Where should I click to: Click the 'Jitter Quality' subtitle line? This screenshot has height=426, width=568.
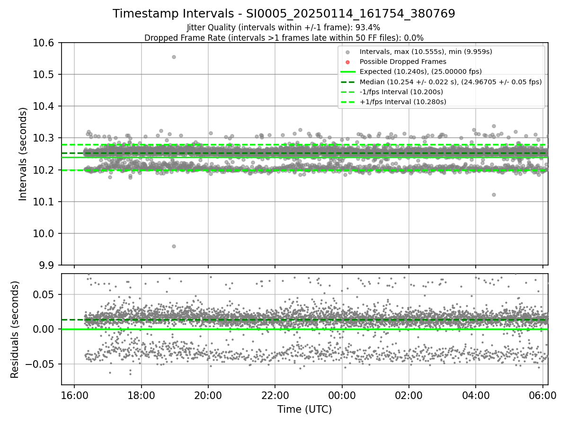[284, 28]
